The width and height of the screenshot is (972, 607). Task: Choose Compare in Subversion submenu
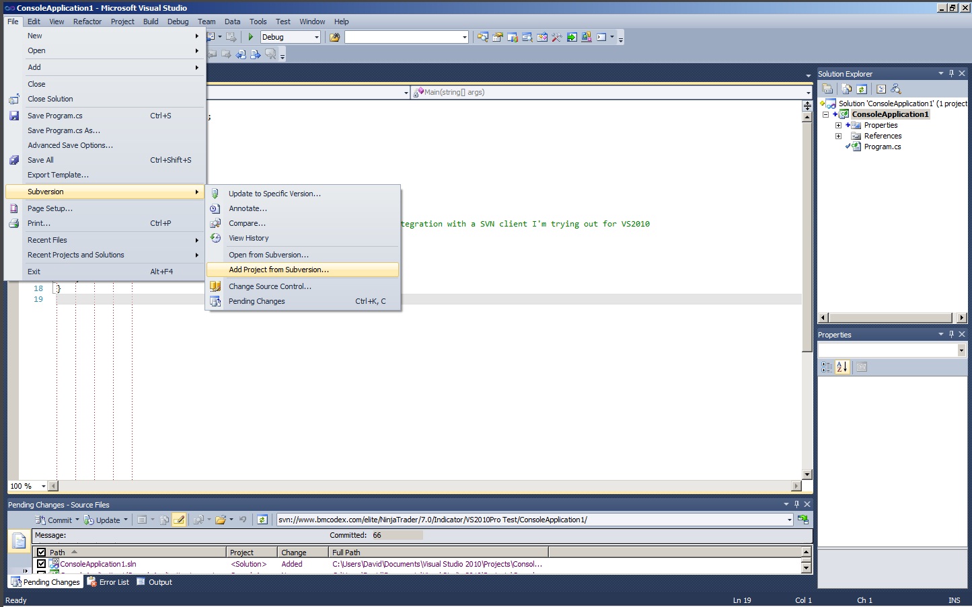click(303, 223)
